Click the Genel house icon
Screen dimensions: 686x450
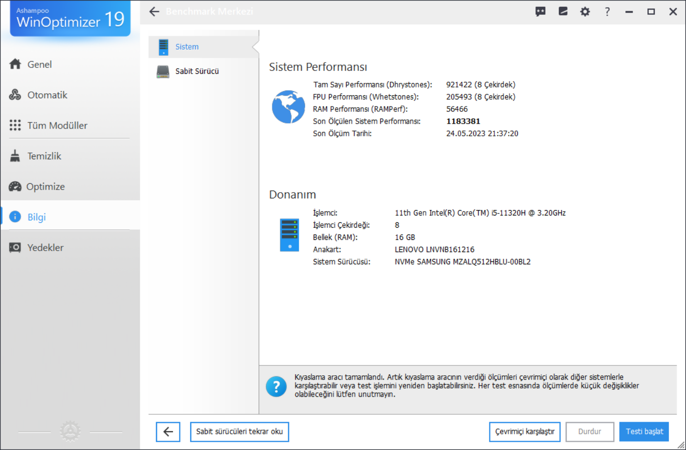(x=15, y=64)
